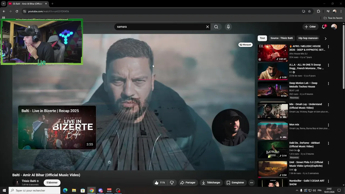345x194 pixels.
Task: Open File Explorer from the taskbar
Action: click(74, 190)
